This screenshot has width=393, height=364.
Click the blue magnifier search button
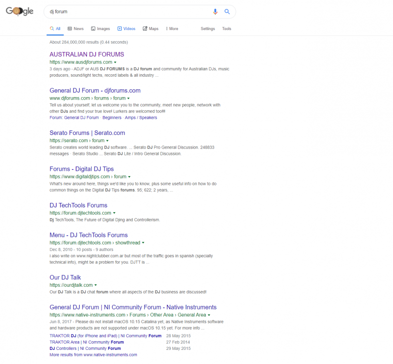click(x=227, y=12)
